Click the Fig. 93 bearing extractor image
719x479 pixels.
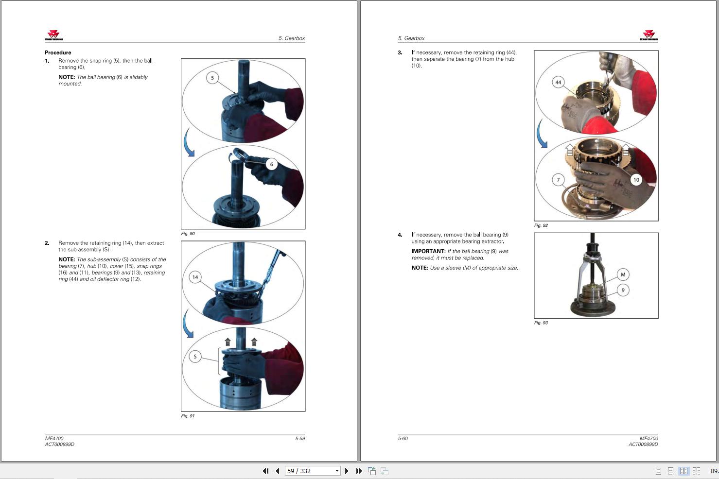point(596,275)
